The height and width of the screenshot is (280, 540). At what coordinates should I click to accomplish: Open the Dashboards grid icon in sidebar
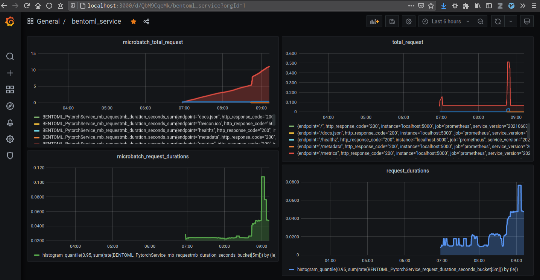(10, 90)
